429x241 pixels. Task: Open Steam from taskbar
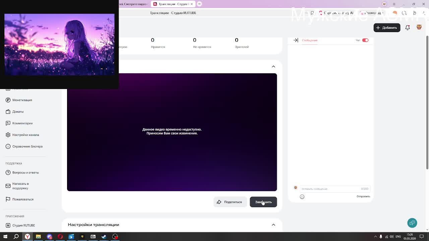tap(104, 237)
